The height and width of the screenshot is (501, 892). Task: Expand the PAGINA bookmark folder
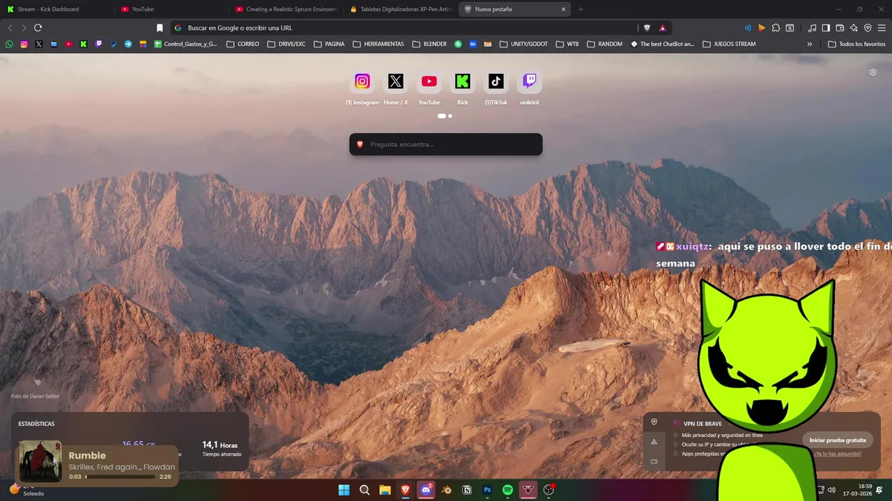pyautogui.click(x=329, y=44)
